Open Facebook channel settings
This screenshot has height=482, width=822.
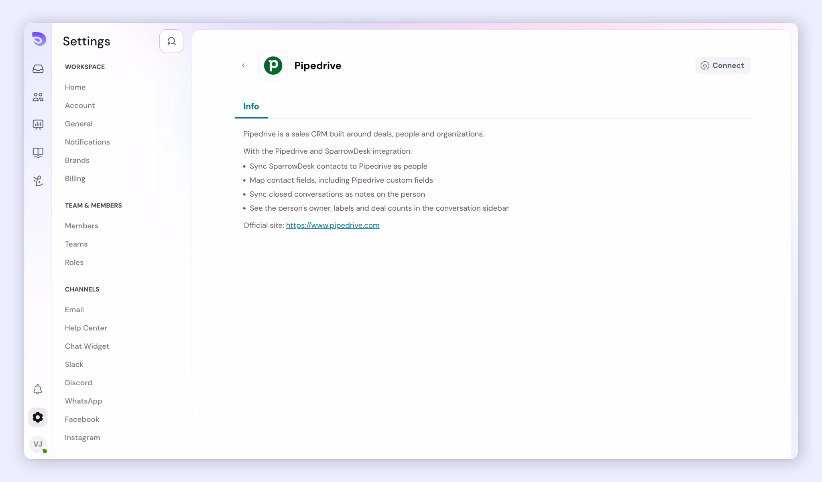click(82, 419)
